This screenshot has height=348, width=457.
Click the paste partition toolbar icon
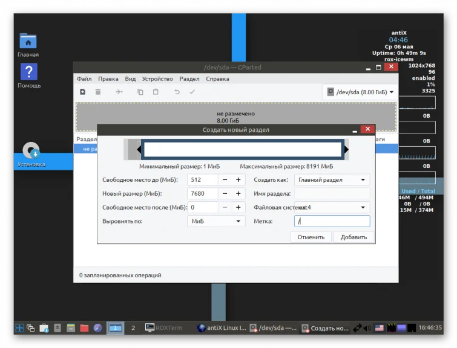[x=156, y=92]
